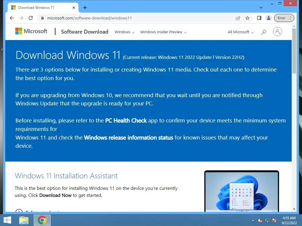Open Windows release information status link
302x226 pixels.
129,138
